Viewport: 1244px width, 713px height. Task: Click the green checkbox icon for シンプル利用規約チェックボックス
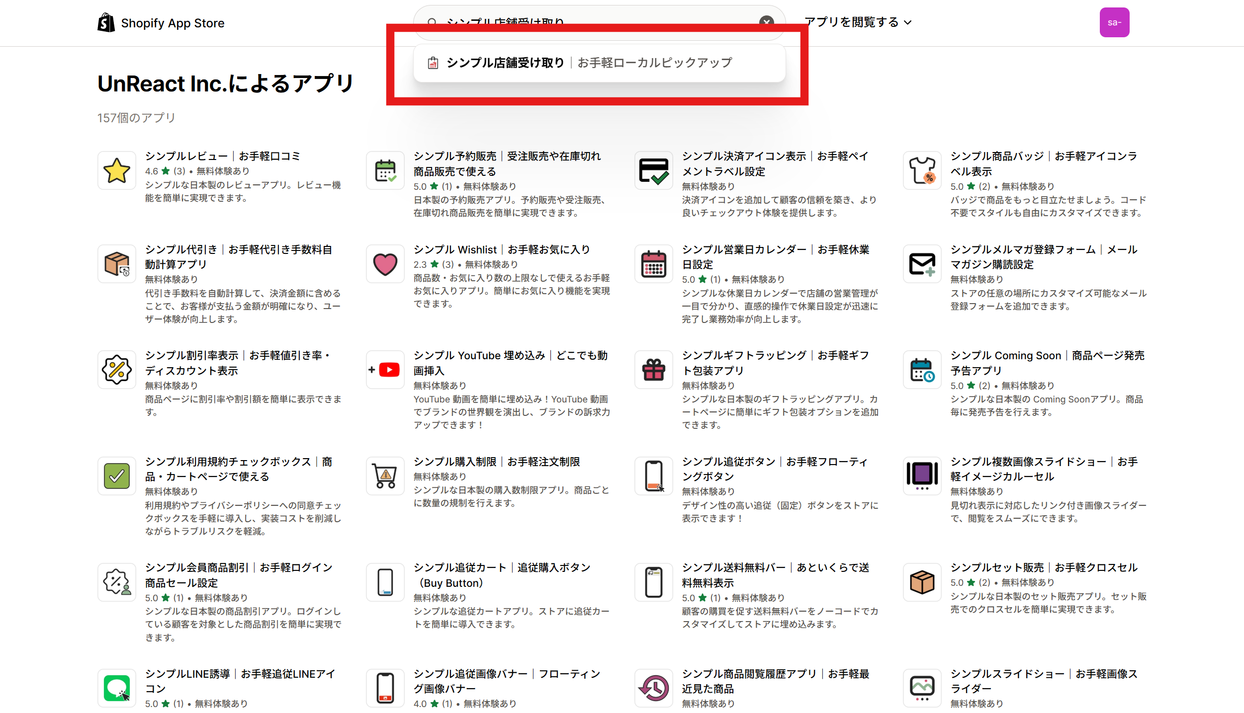pyautogui.click(x=117, y=476)
